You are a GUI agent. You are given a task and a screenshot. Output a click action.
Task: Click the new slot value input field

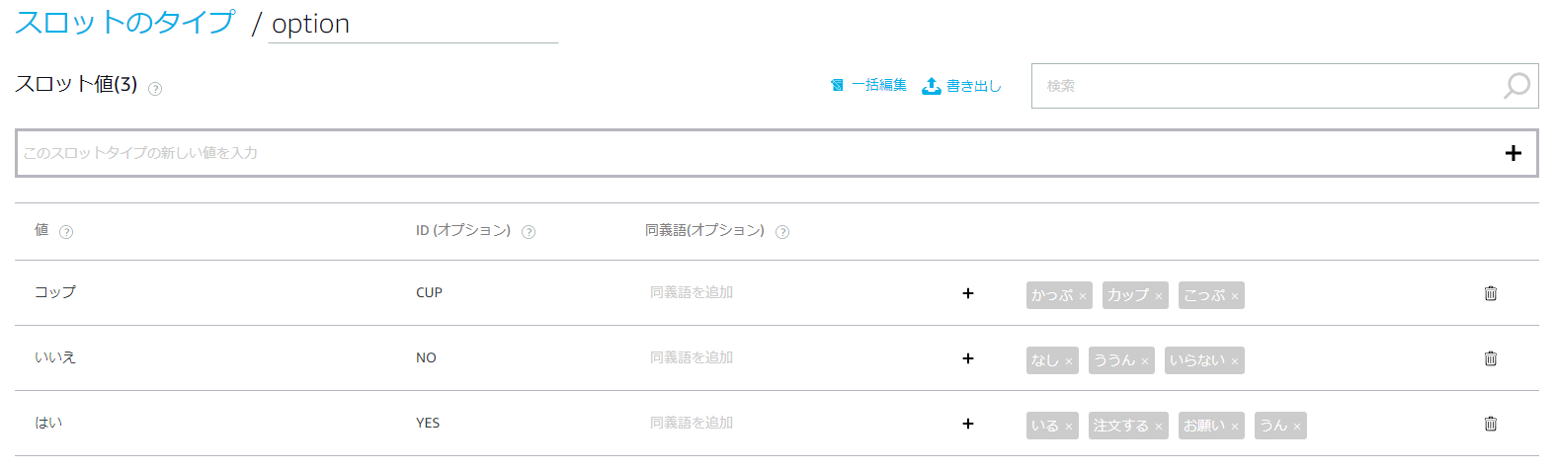click(751, 153)
